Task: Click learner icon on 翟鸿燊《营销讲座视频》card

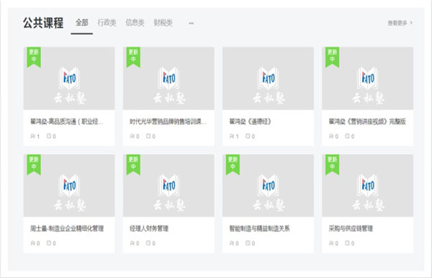Action: (331, 136)
